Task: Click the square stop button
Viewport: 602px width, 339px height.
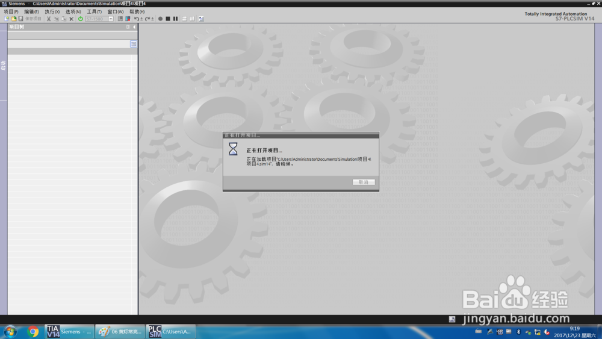Action: tap(168, 19)
